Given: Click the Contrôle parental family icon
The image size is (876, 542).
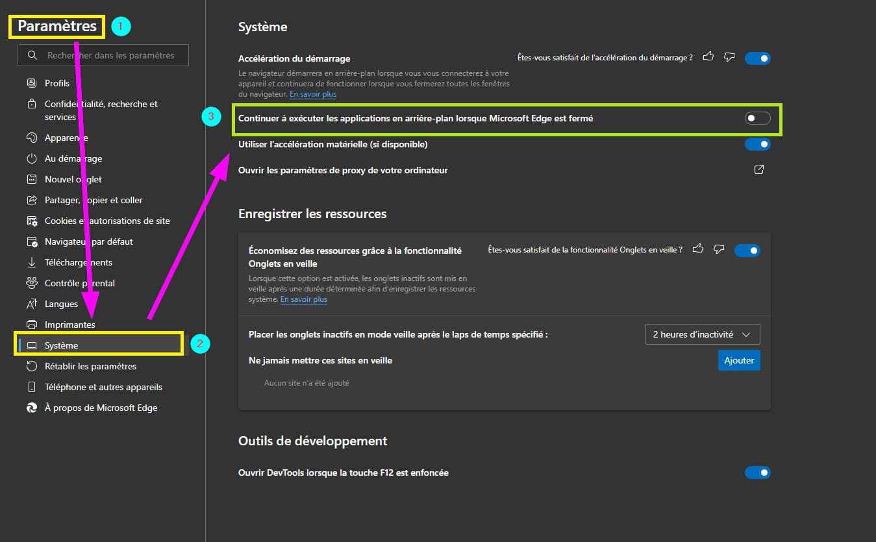Looking at the screenshot, I should [x=31, y=283].
